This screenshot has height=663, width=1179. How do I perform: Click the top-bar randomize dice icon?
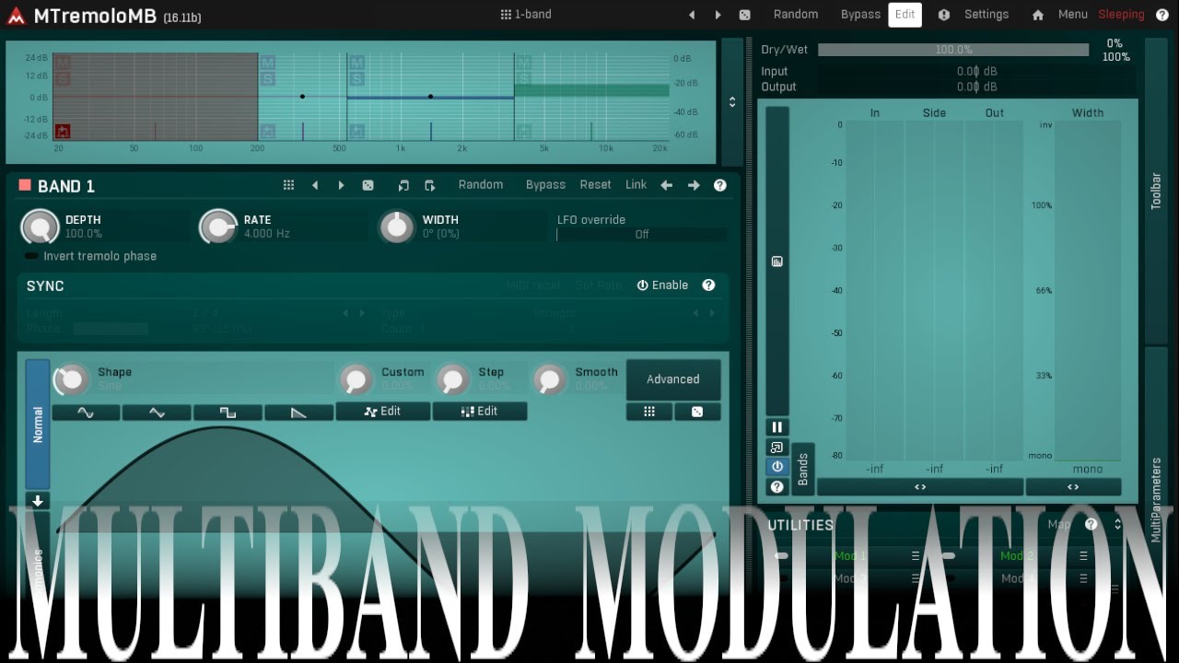[744, 15]
